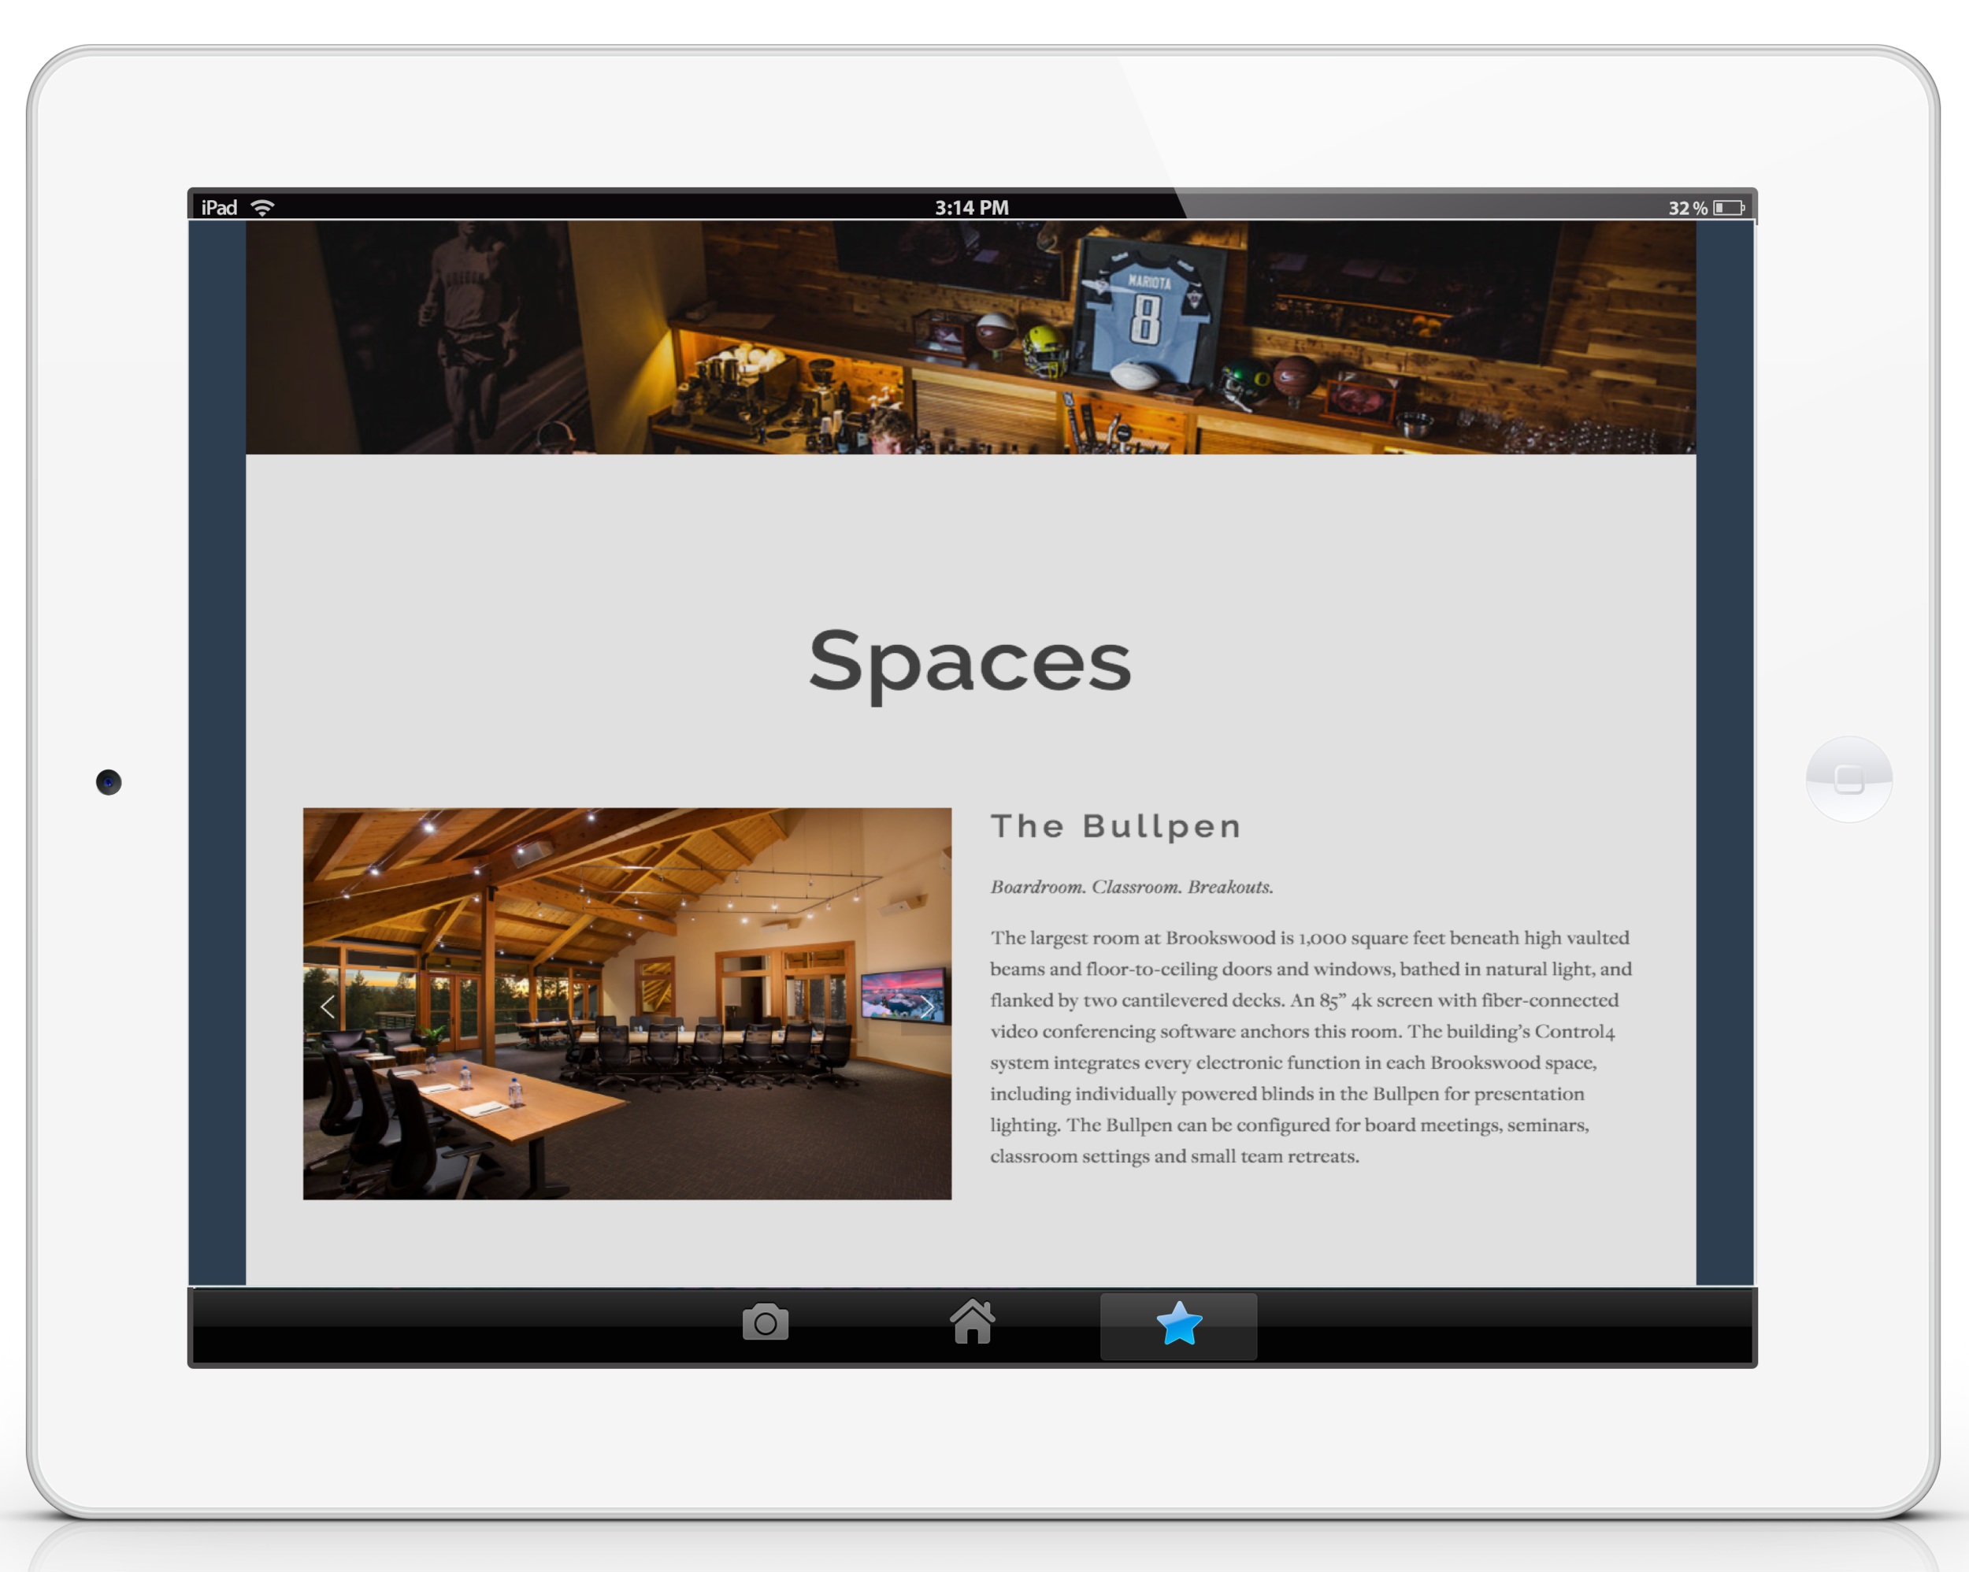Tap the camera icon in the bottom toolbar
1969x1572 pixels.
766,1320
